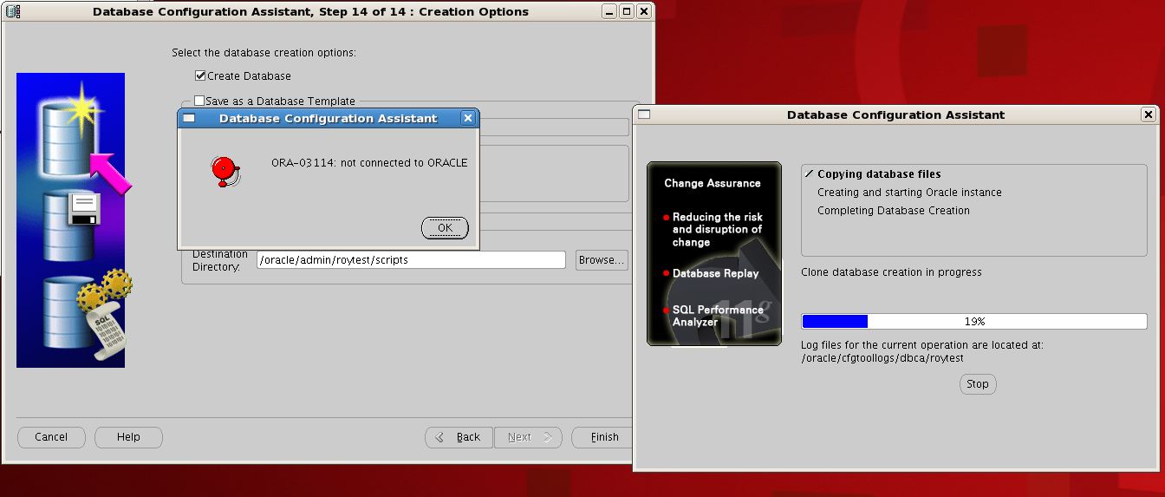Click the Browse button for destination directory
The image size is (1165, 497).
pyautogui.click(x=601, y=260)
